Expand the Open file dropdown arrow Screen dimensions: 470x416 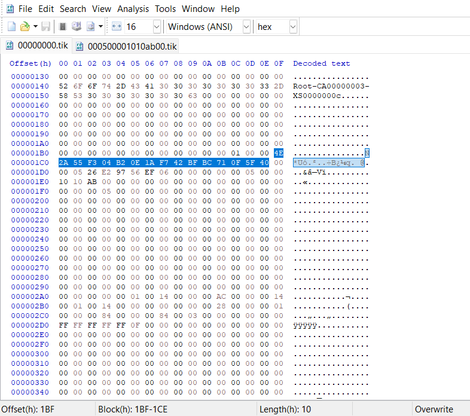pos(35,27)
